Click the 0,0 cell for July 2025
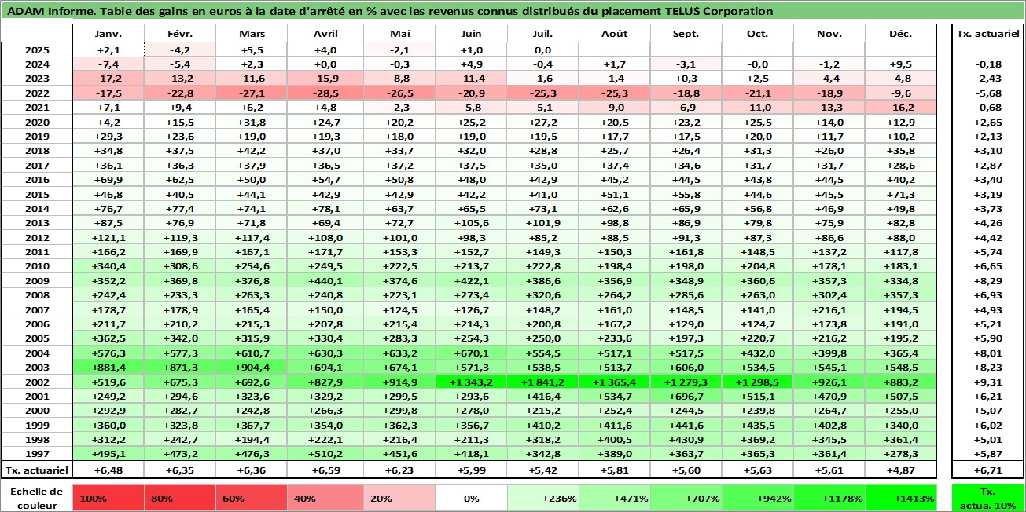 [x=543, y=50]
